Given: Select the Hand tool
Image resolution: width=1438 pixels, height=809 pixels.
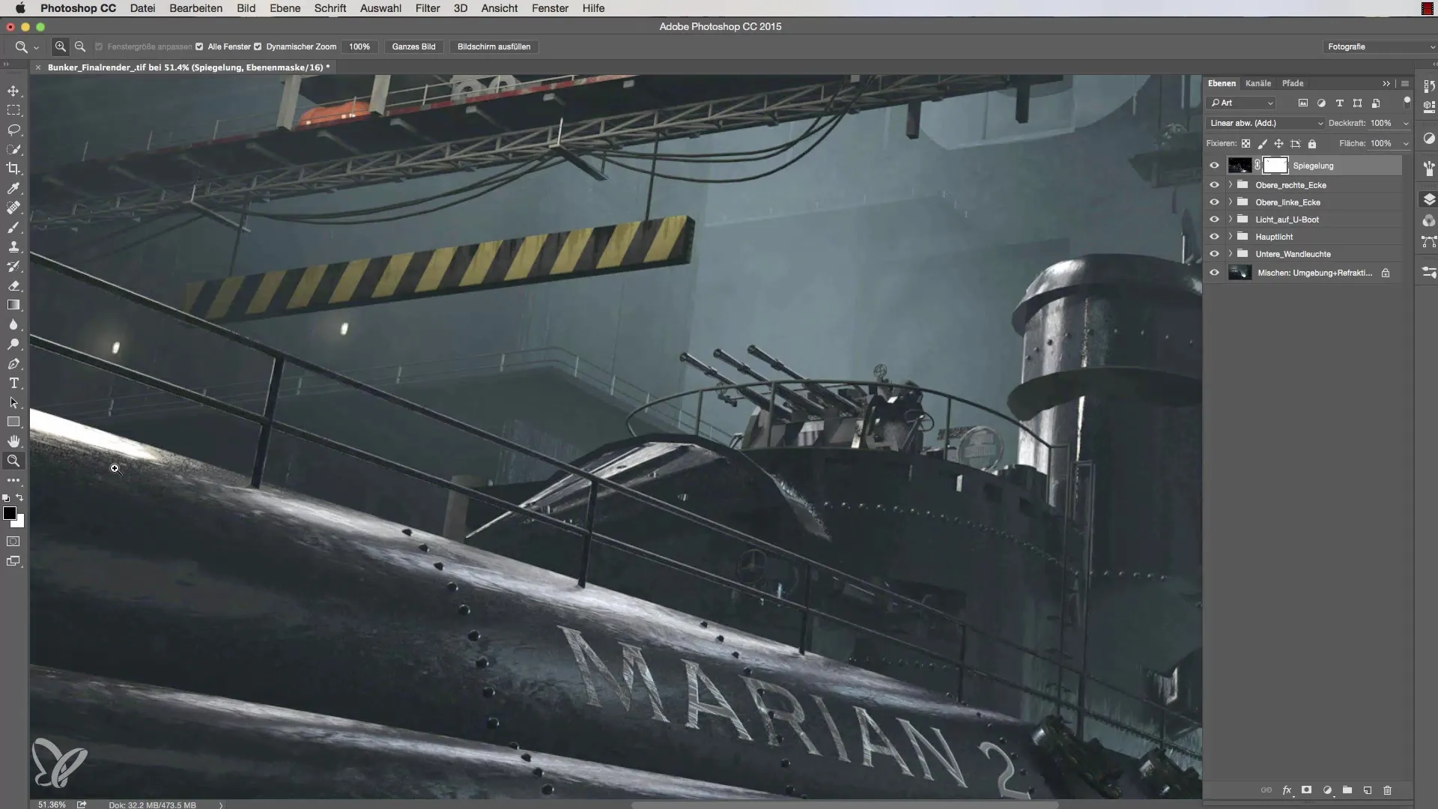Looking at the screenshot, I should [13, 441].
